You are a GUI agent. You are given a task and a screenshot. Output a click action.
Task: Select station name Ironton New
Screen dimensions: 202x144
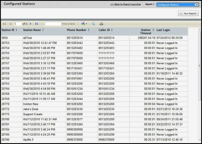pos(31,104)
